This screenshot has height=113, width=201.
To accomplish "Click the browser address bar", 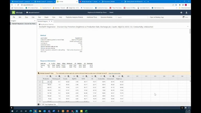I will click(96, 5).
